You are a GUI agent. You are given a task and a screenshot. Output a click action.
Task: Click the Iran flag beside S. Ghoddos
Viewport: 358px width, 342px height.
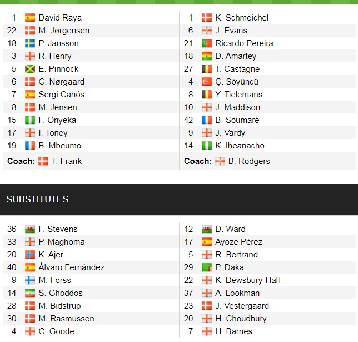(30, 293)
